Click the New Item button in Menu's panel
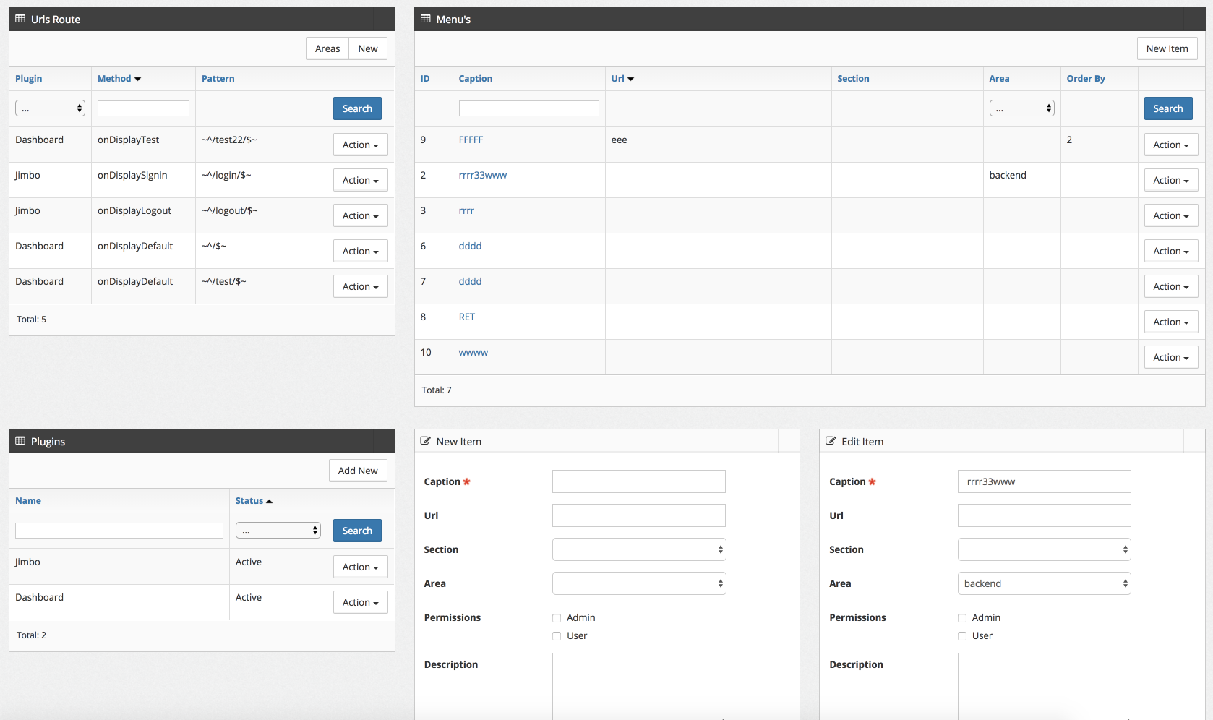The height and width of the screenshot is (720, 1213). pyautogui.click(x=1167, y=48)
